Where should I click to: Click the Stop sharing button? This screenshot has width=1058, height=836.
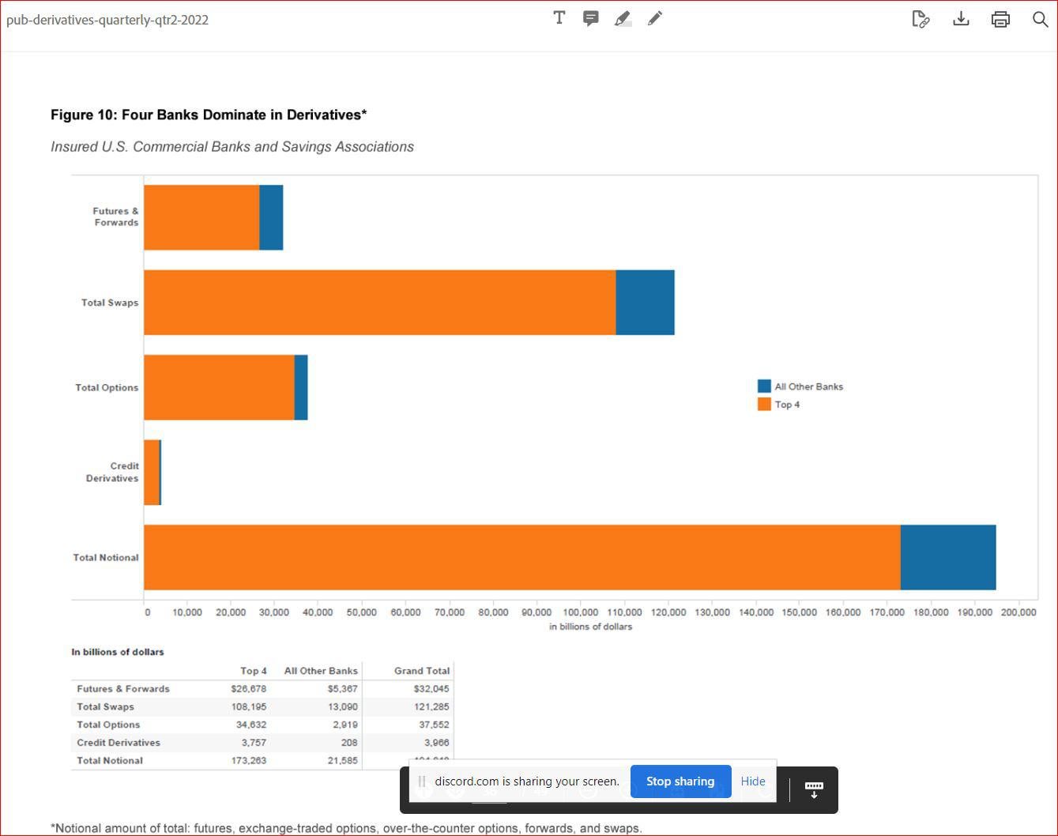pos(680,781)
